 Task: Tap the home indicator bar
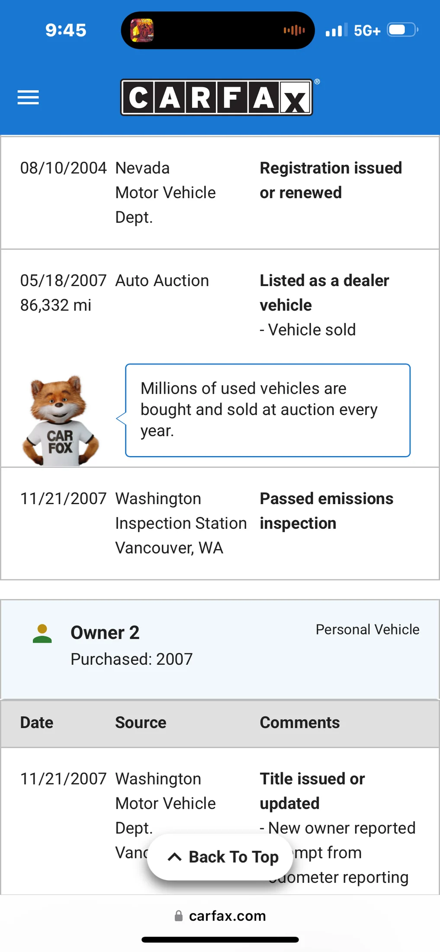(220, 939)
